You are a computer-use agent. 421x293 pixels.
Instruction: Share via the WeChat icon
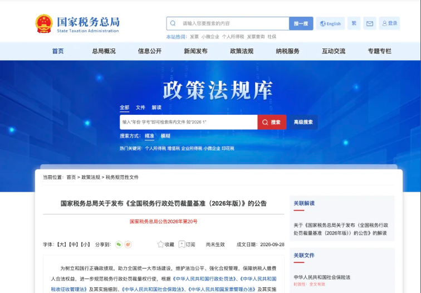coord(119,245)
